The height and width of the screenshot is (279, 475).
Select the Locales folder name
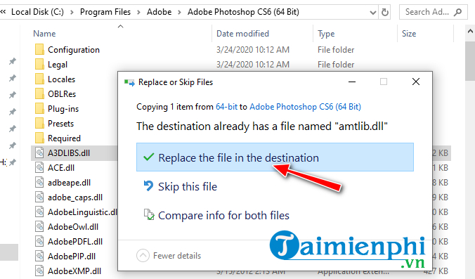coord(62,79)
